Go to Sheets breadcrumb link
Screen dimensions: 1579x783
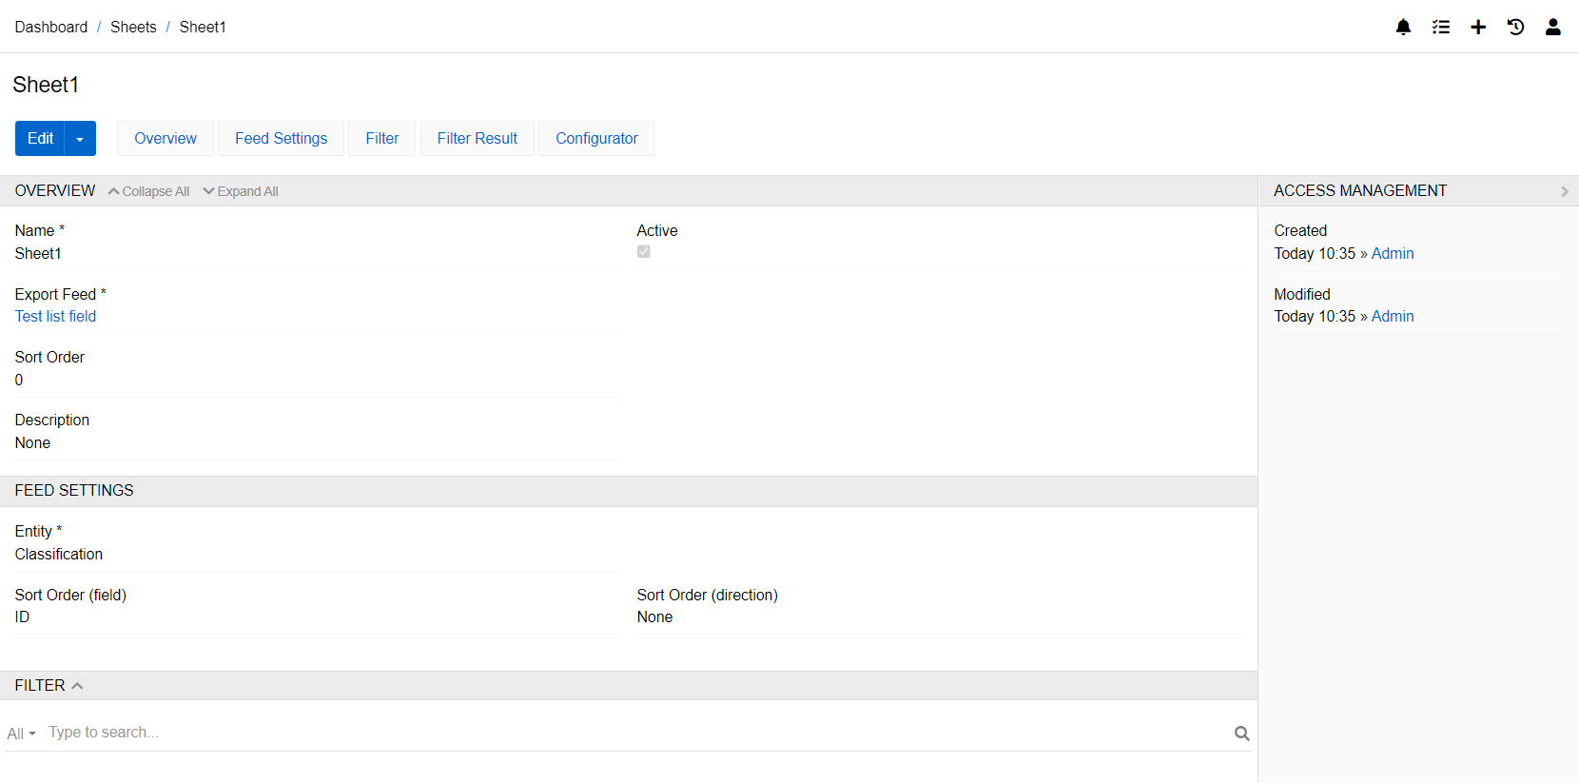pos(133,27)
